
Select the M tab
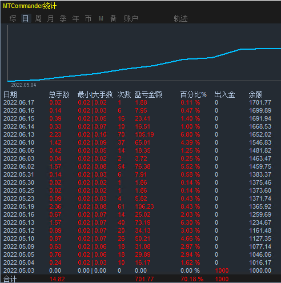pos(101,18)
